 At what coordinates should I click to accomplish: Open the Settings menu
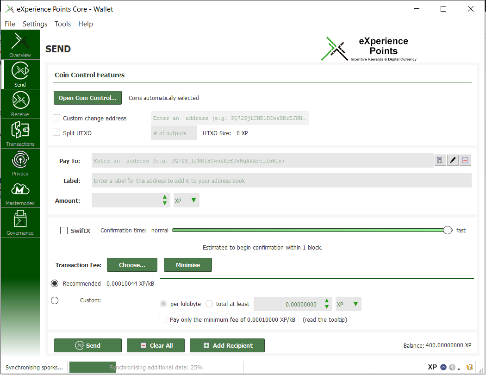(35, 24)
